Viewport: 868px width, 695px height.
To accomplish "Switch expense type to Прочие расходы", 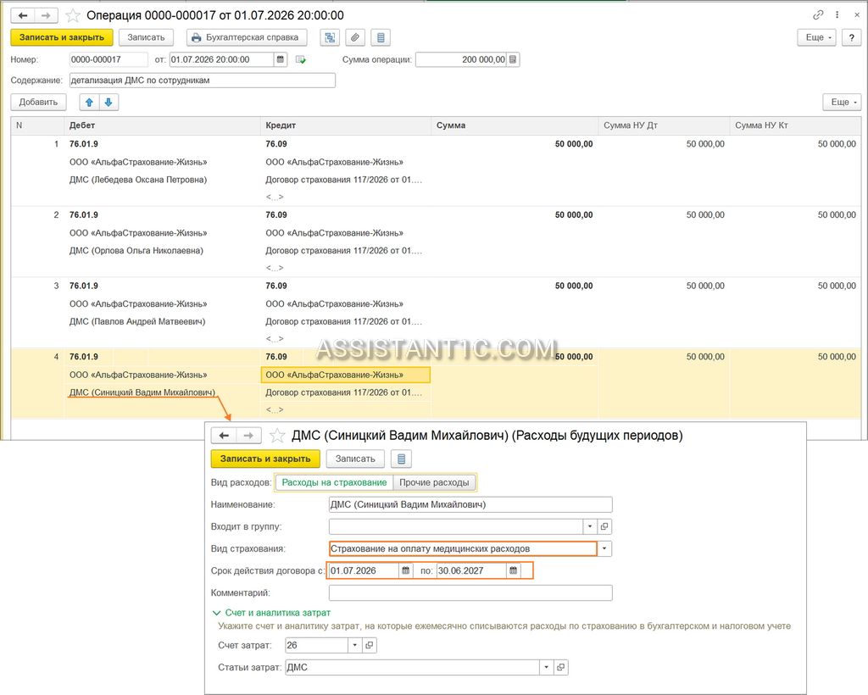I will 434,482.
